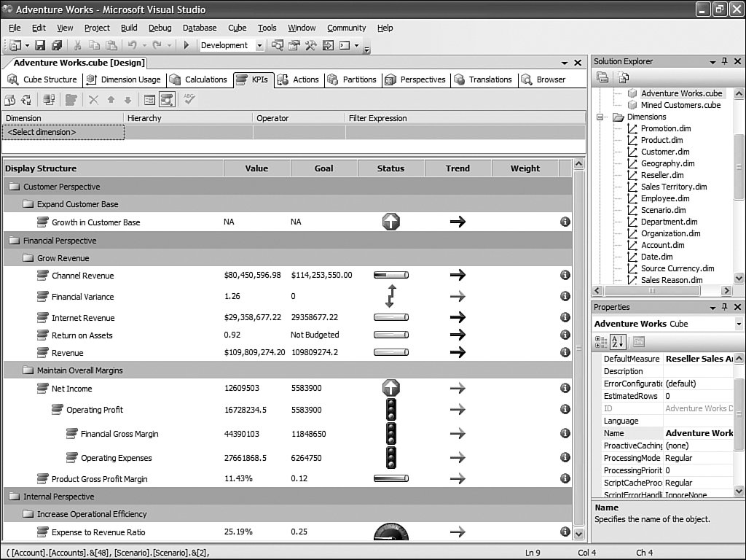Start the project with the play icon
The width and height of the screenshot is (746, 560).
pos(186,45)
